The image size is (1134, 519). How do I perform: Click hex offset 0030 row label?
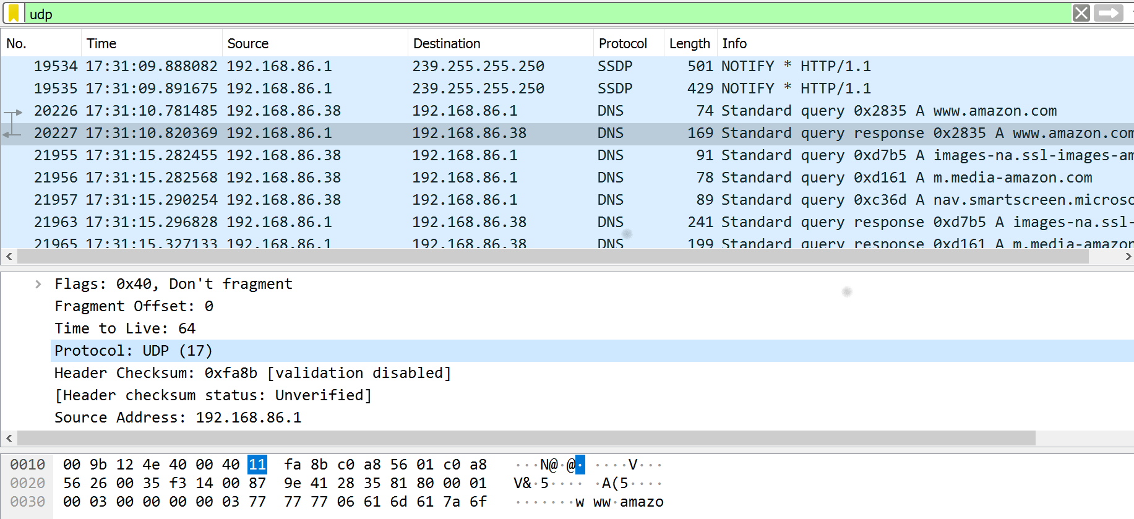(28, 502)
